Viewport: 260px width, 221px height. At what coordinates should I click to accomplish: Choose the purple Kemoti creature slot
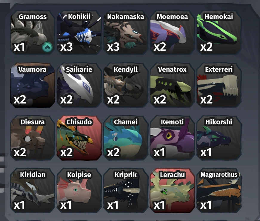[x=172, y=138]
